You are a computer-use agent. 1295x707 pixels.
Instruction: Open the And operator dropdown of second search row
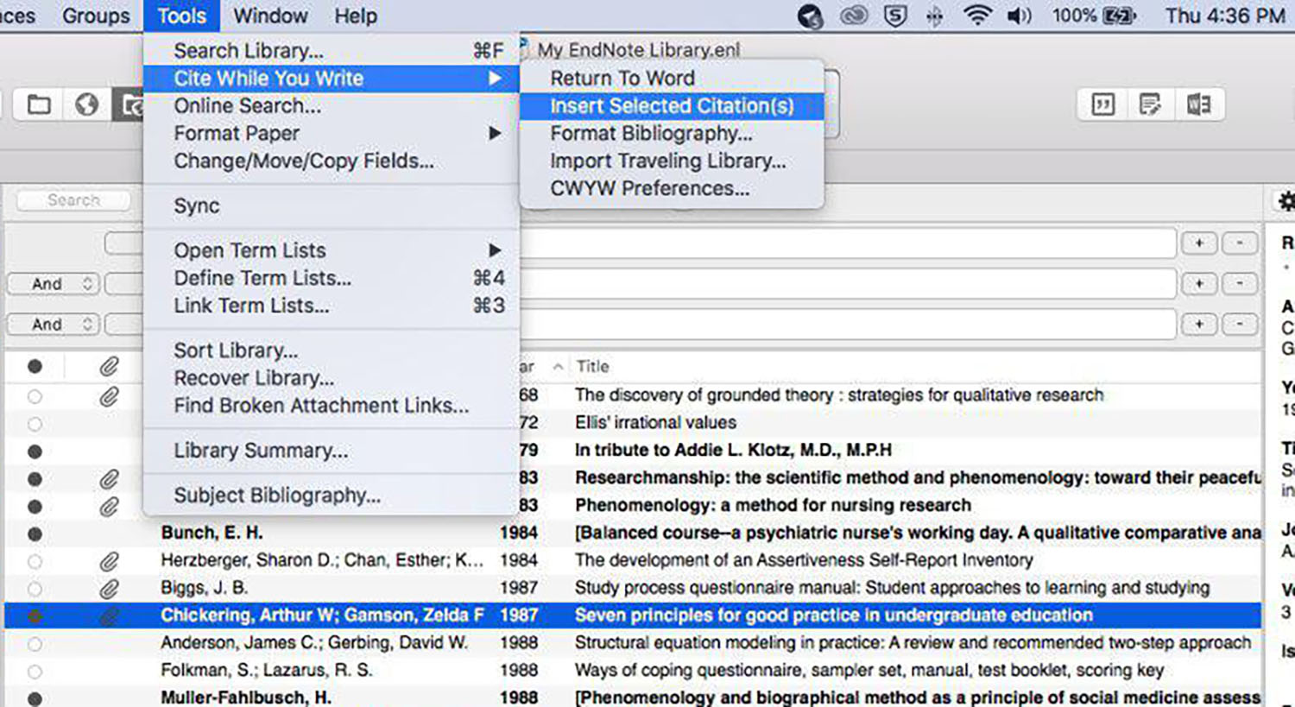click(54, 284)
